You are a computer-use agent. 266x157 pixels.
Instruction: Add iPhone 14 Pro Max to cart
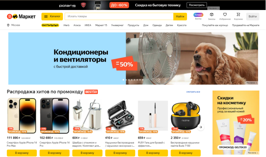22,153
